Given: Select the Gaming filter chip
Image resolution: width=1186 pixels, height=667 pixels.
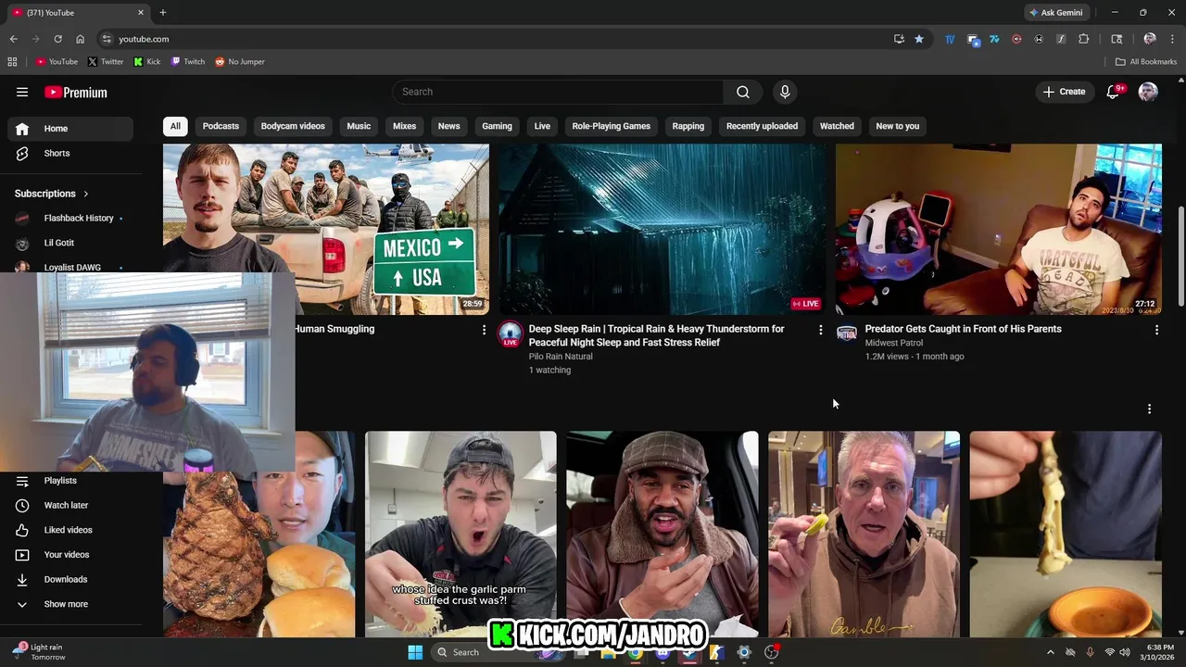Looking at the screenshot, I should tap(497, 126).
